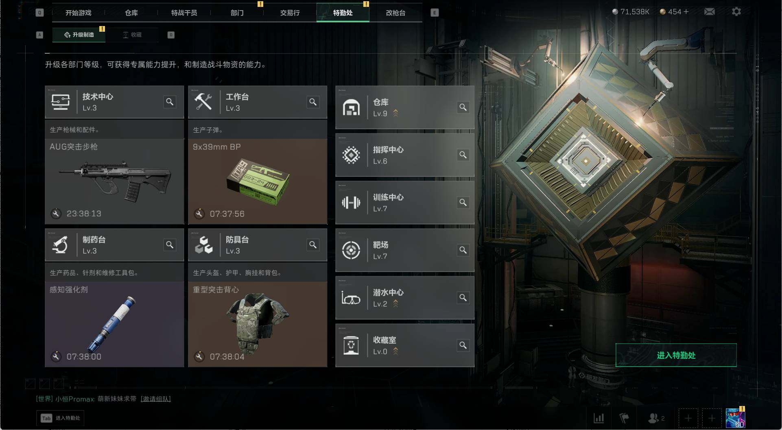The height and width of the screenshot is (430, 782).
Task: Click magnifier icon on 技术中心 card
Action: [x=170, y=102]
